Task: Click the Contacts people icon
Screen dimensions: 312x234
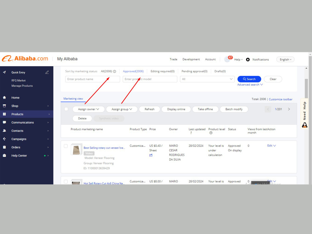Action: pos(4,131)
